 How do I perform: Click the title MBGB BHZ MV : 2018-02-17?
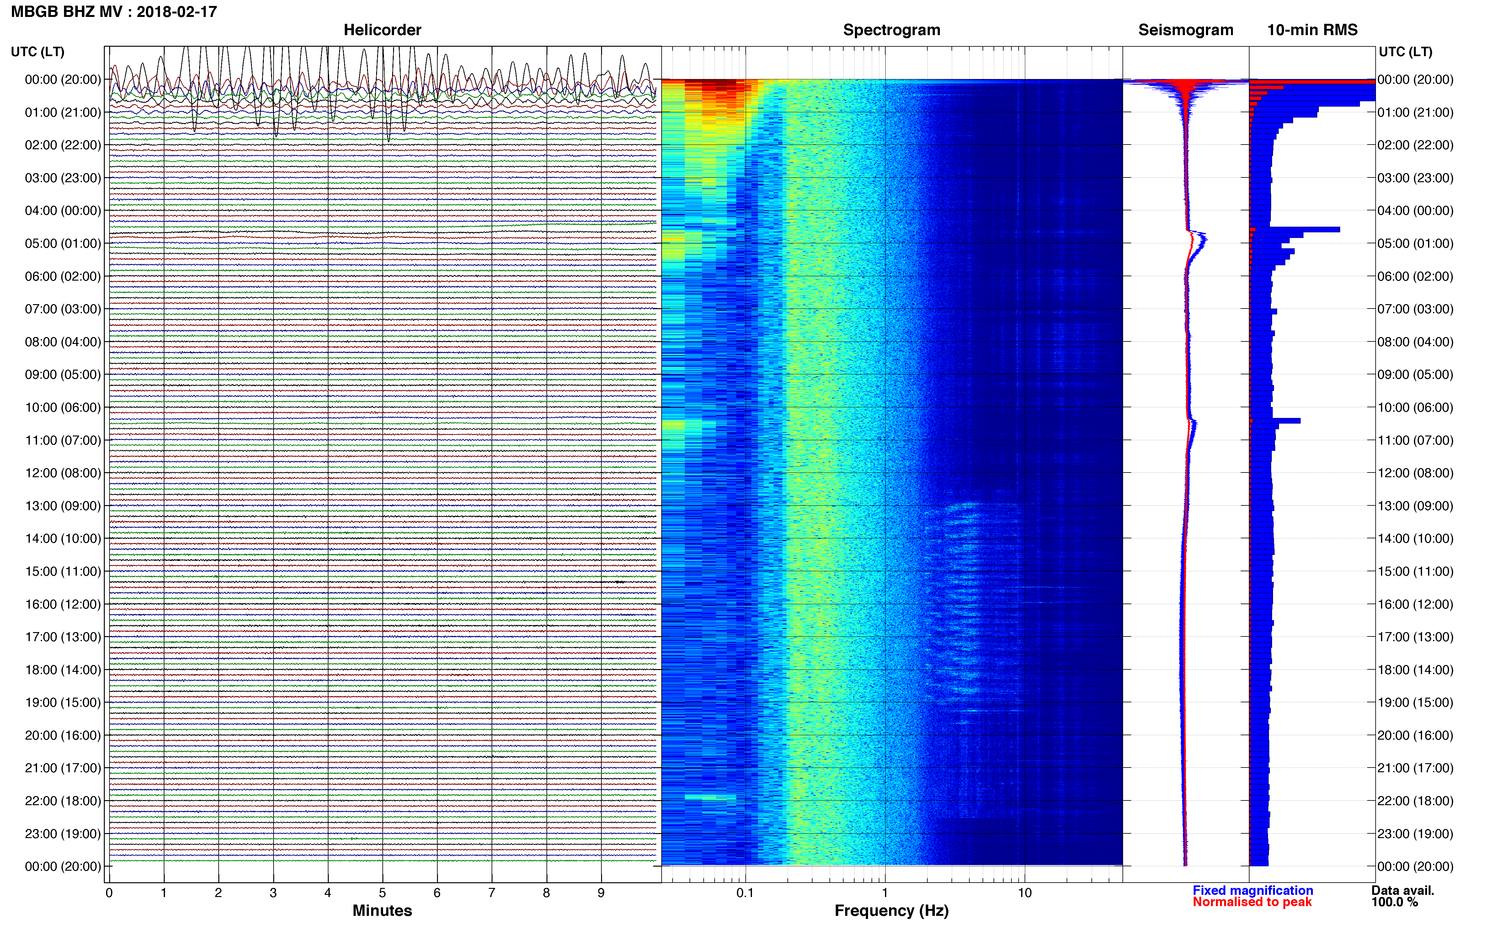[x=114, y=12]
